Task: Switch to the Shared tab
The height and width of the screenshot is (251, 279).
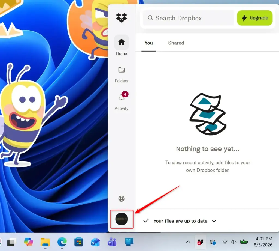Action: (176, 43)
